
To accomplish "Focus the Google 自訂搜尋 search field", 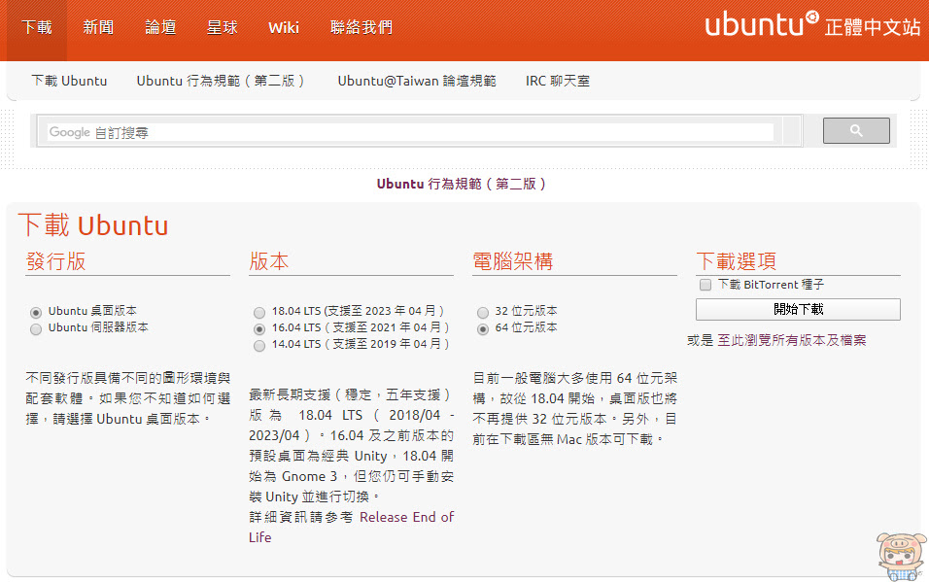I will click(x=411, y=132).
